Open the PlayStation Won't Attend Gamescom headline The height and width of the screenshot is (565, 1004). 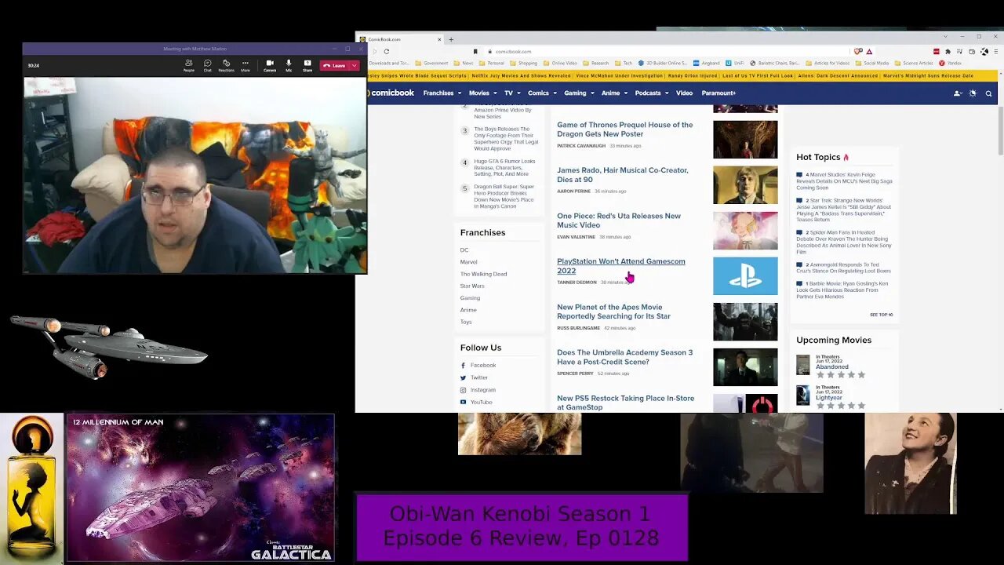pos(620,266)
